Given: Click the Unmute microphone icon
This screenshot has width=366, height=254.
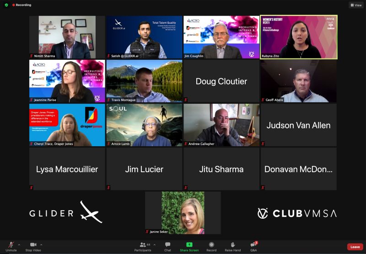Looking at the screenshot, I should pyautogui.click(x=11, y=245).
